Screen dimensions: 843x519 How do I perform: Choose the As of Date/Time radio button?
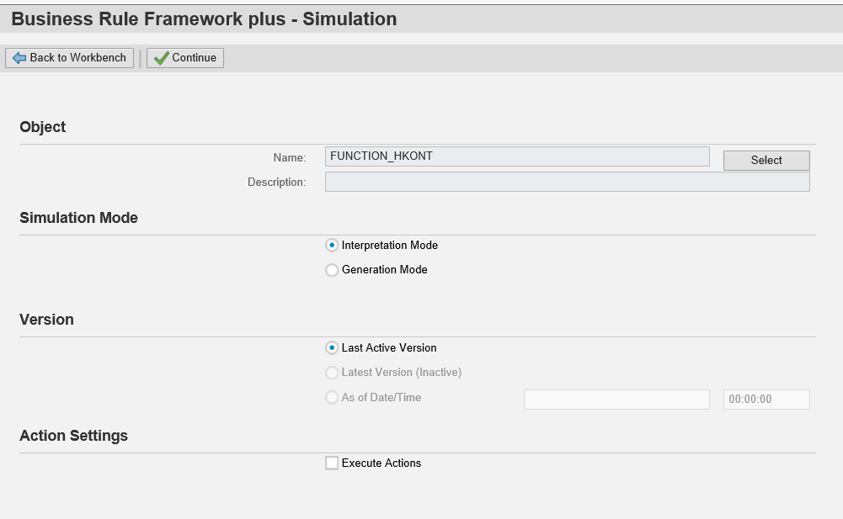tap(332, 398)
